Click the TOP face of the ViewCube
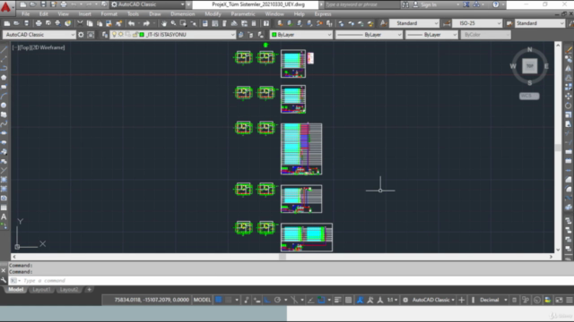 click(530, 66)
